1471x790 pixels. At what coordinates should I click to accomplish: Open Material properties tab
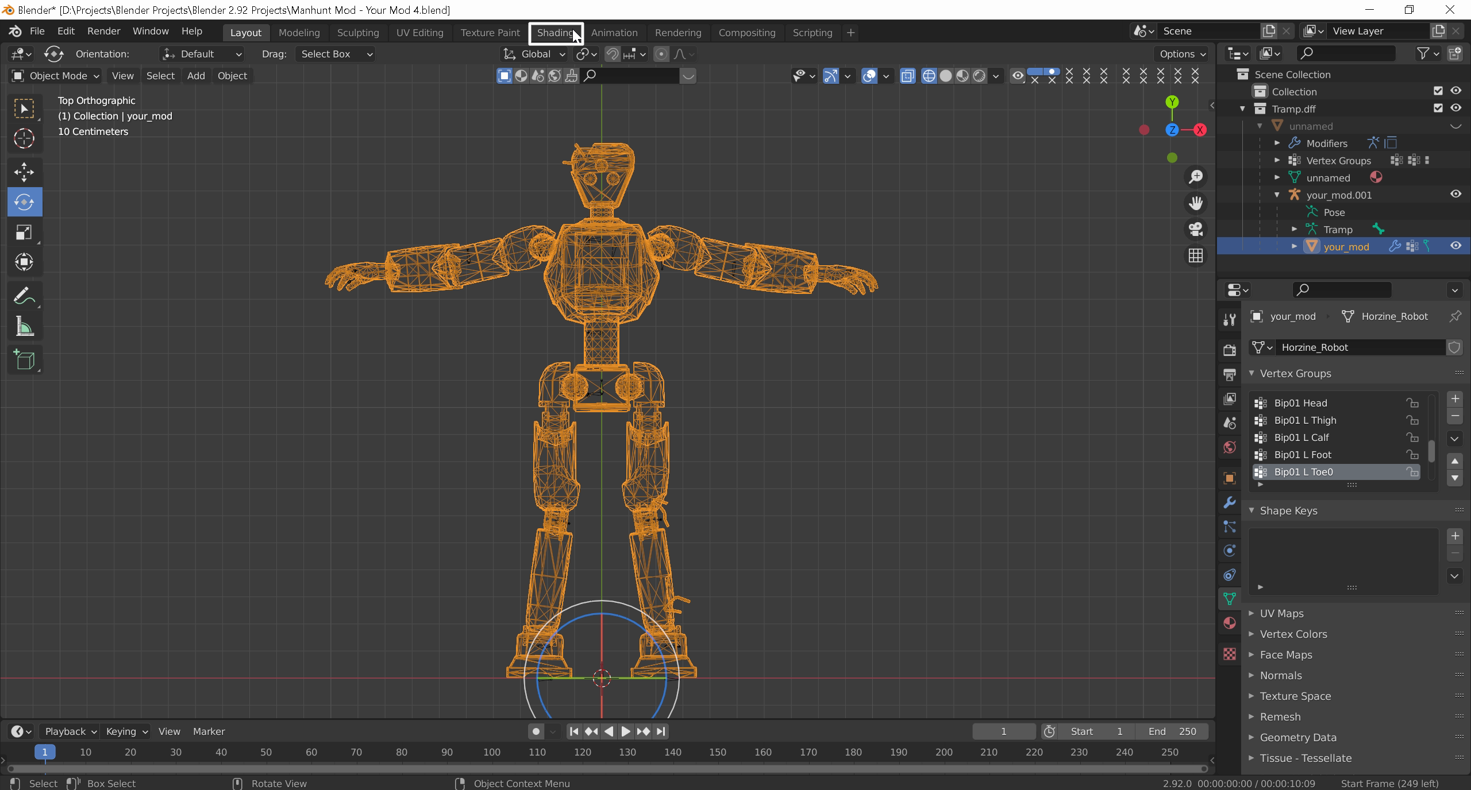tap(1229, 623)
